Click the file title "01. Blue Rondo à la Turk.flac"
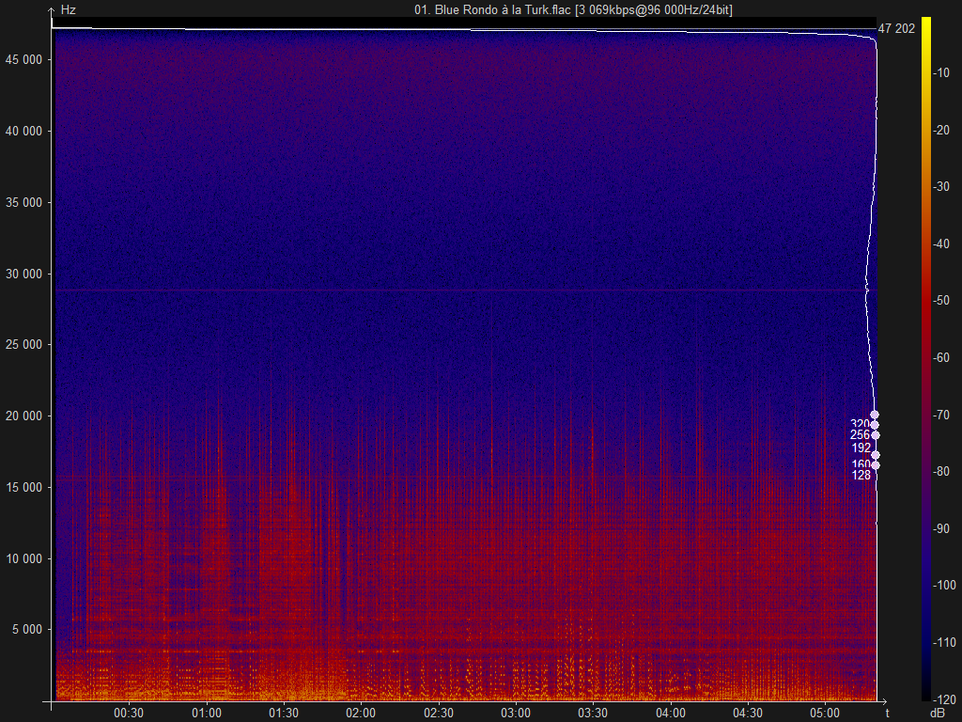The image size is (962, 722). click(492, 9)
